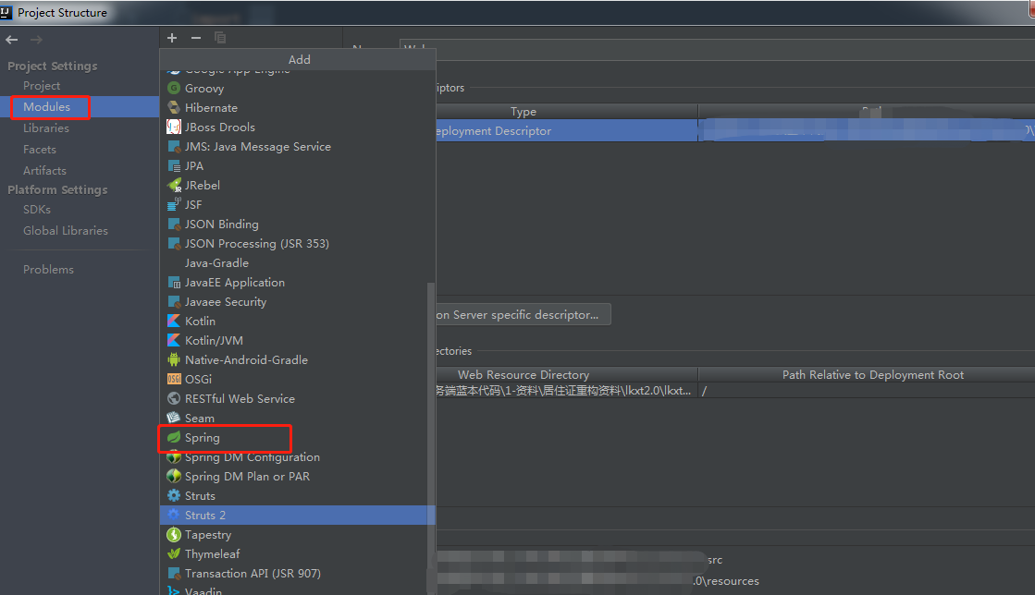Click the IntelliJ title bar logo
The height and width of the screenshot is (595, 1035).
pos(6,12)
